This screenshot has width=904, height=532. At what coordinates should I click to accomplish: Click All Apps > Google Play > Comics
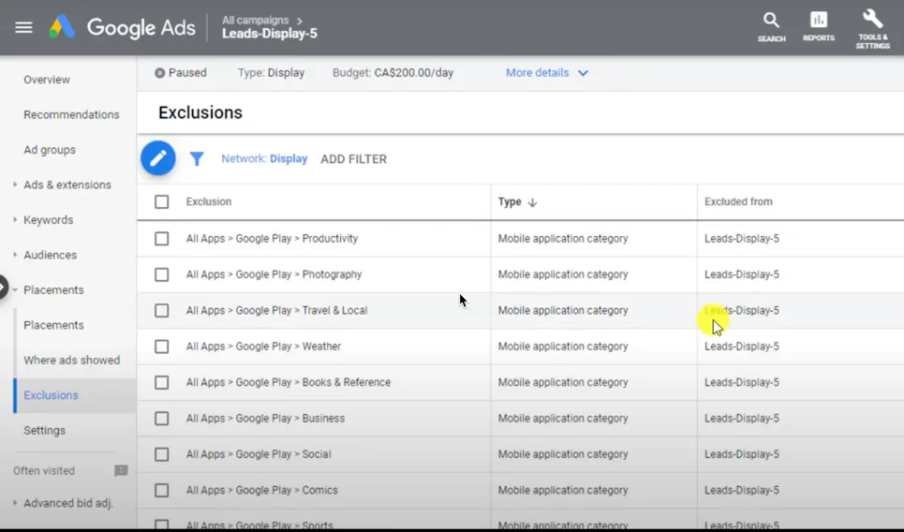(261, 491)
